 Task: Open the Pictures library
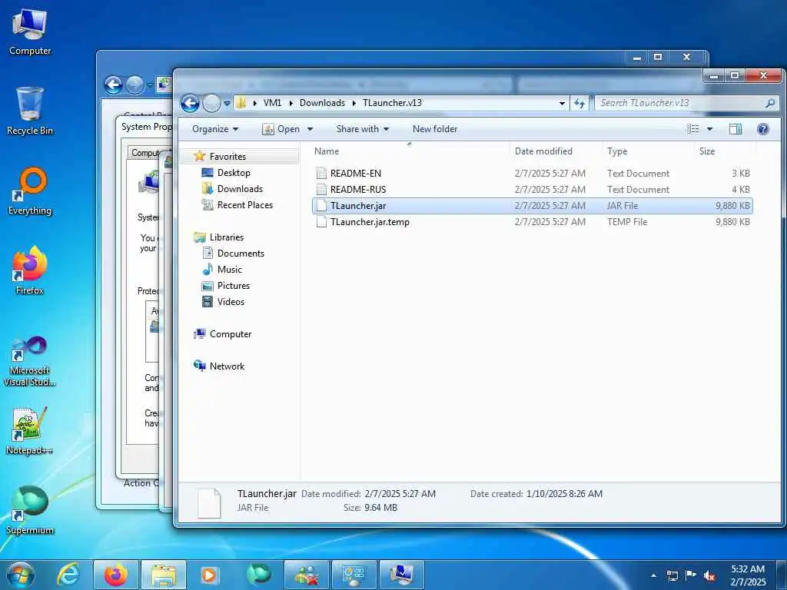(234, 286)
